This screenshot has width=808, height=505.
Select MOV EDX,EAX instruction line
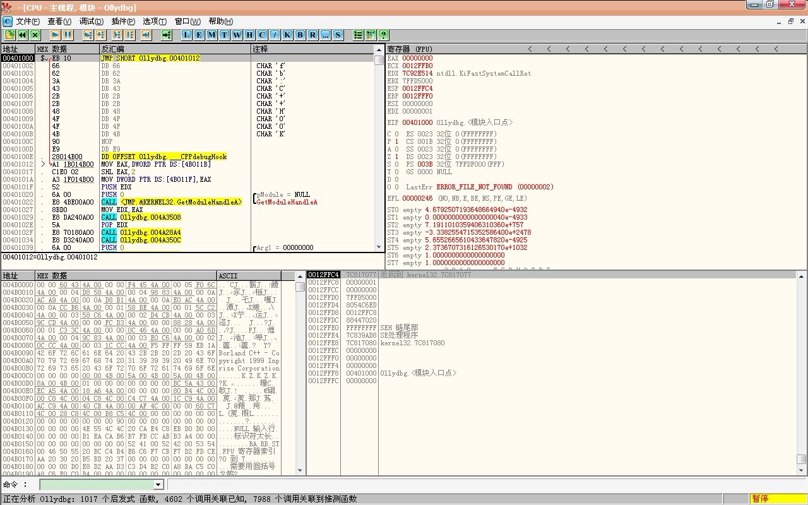(x=187, y=210)
